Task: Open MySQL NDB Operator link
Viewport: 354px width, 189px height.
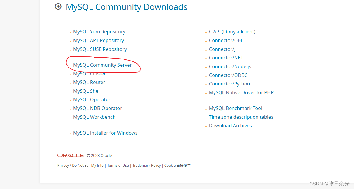Action: point(97,108)
